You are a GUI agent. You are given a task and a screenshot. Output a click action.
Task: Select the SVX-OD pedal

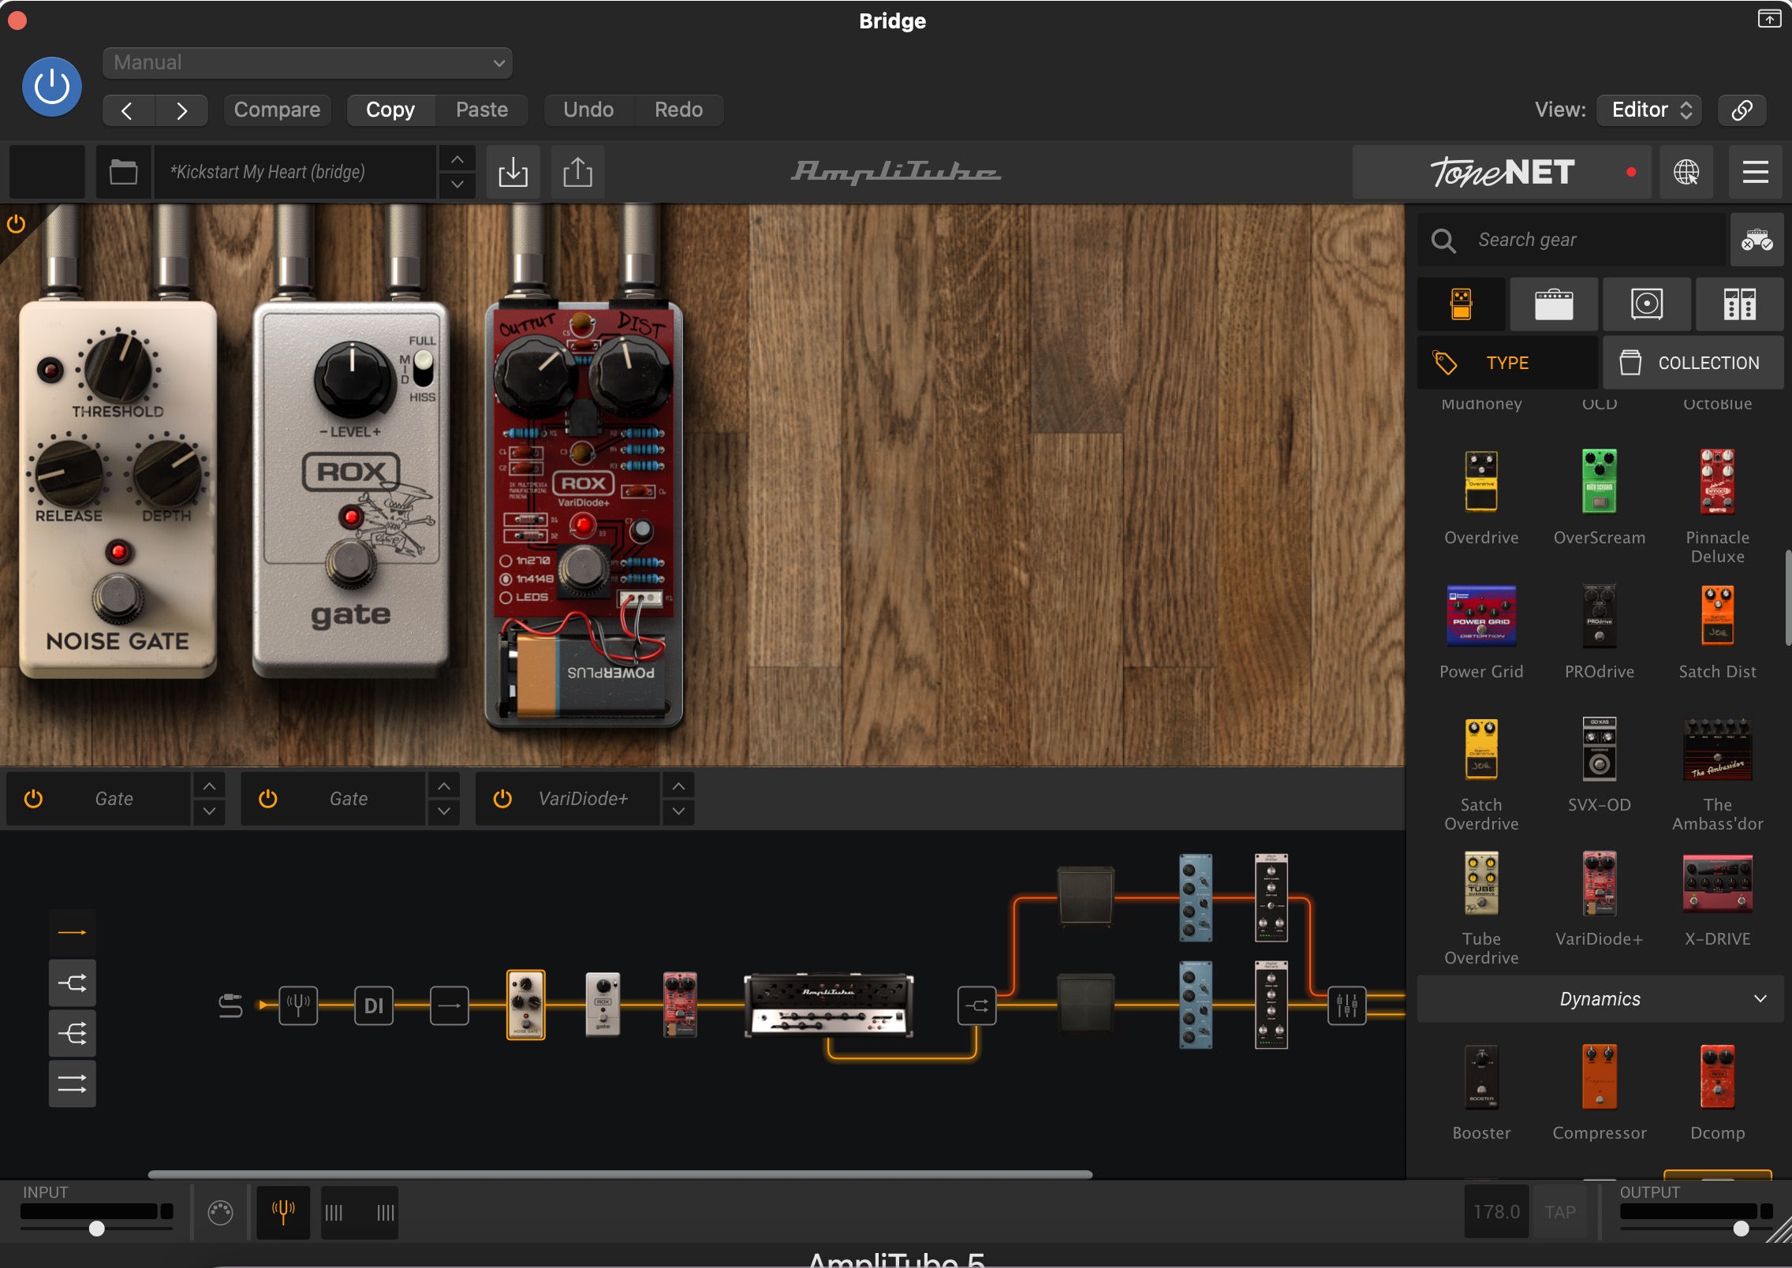(x=1600, y=749)
